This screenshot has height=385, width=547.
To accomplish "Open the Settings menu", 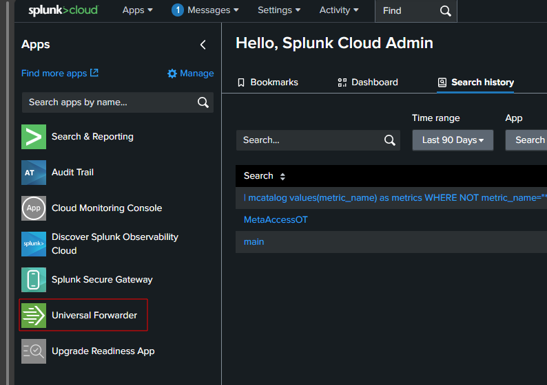I will pos(279,10).
